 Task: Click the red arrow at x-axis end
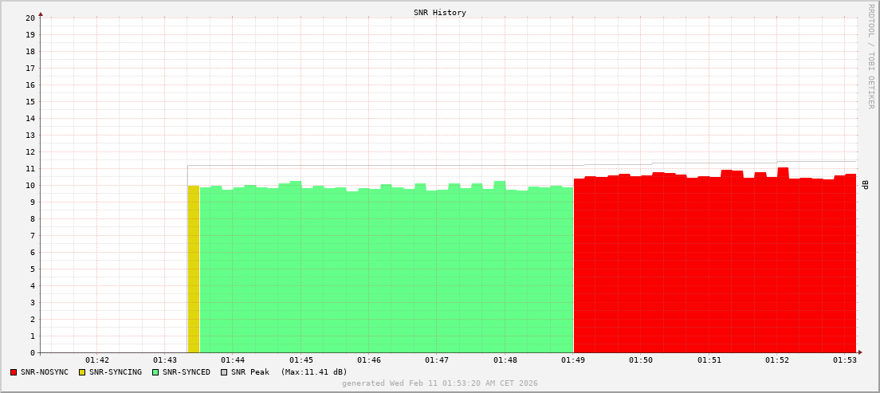859,352
